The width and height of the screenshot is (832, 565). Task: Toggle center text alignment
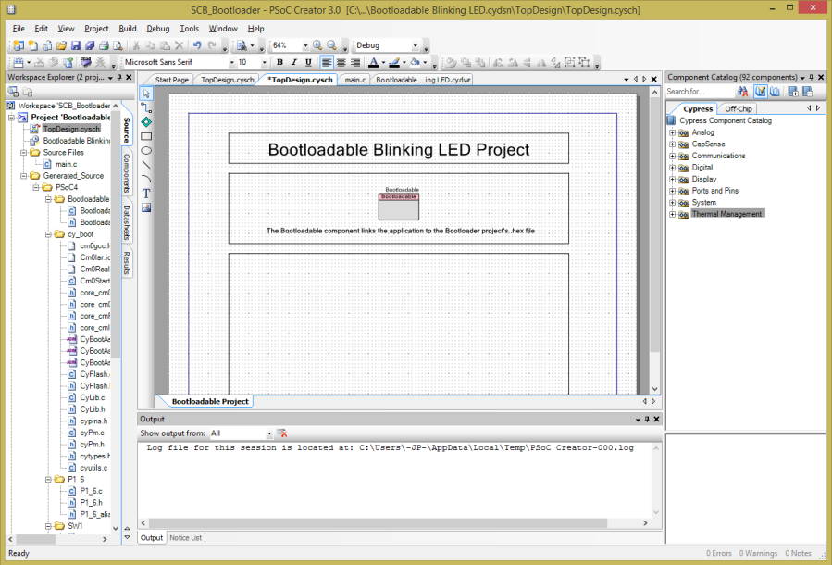(341, 61)
